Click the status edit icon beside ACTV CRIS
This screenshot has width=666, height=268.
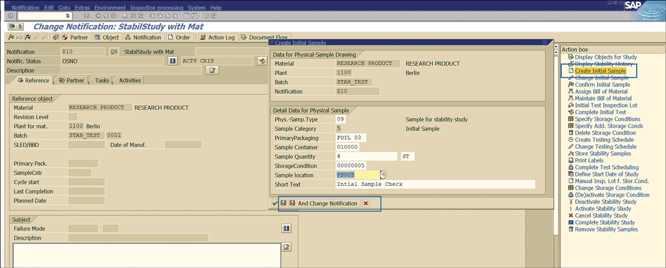263,61
